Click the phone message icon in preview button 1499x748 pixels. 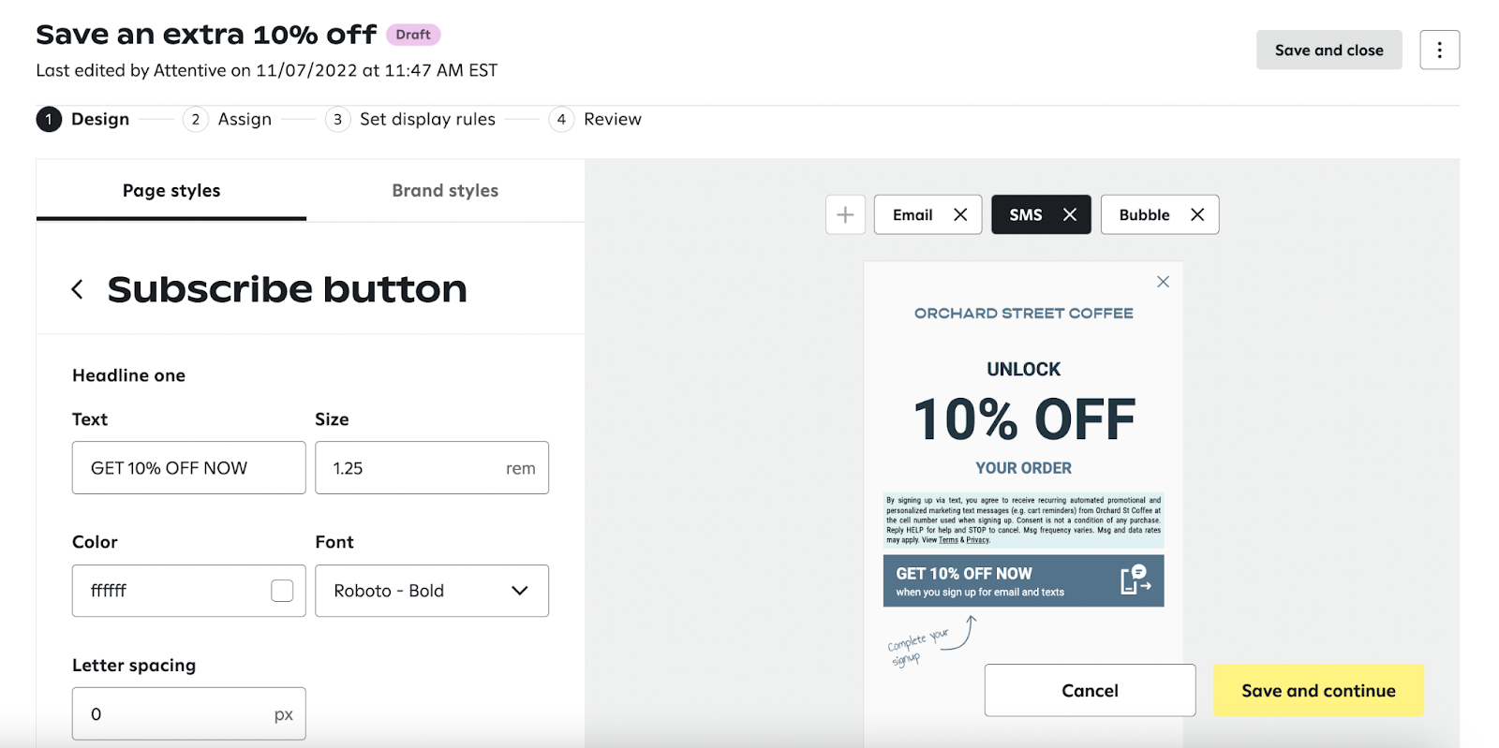(x=1135, y=579)
